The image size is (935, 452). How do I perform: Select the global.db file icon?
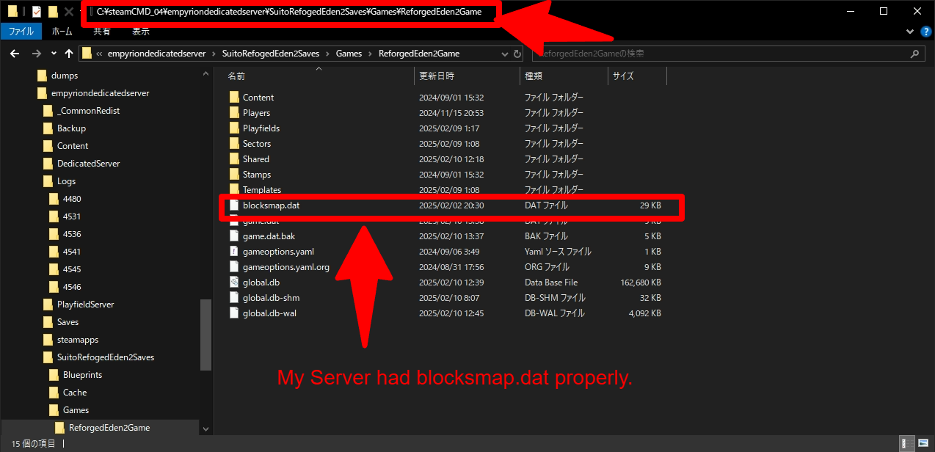point(234,282)
